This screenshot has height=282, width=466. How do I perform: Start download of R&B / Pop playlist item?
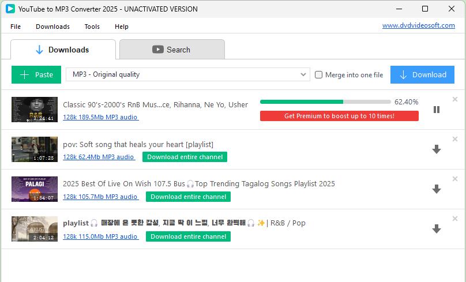[436, 229]
